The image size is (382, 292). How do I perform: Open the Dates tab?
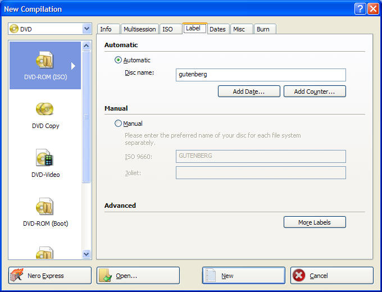[217, 29]
